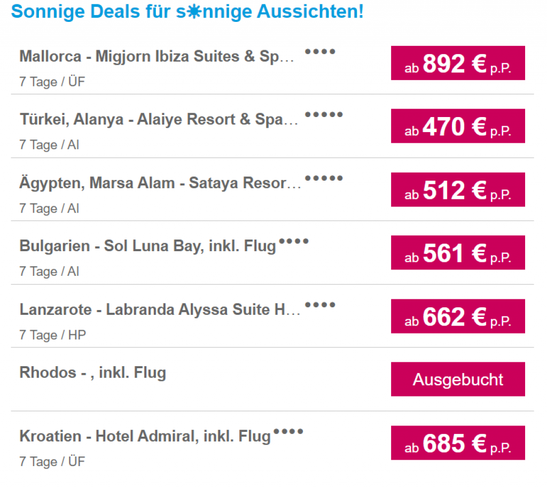Click the 662 € price button
The width and height of the screenshot is (547, 488).
[x=458, y=316]
